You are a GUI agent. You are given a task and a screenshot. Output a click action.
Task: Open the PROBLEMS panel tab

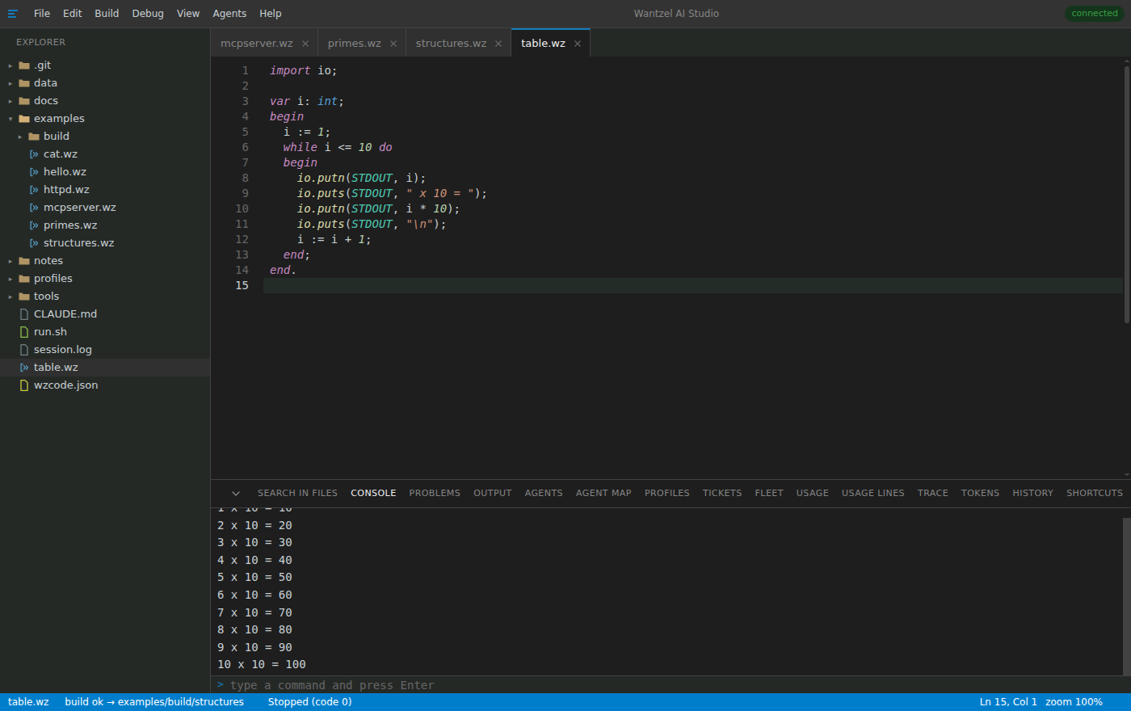(x=435, y=493)
